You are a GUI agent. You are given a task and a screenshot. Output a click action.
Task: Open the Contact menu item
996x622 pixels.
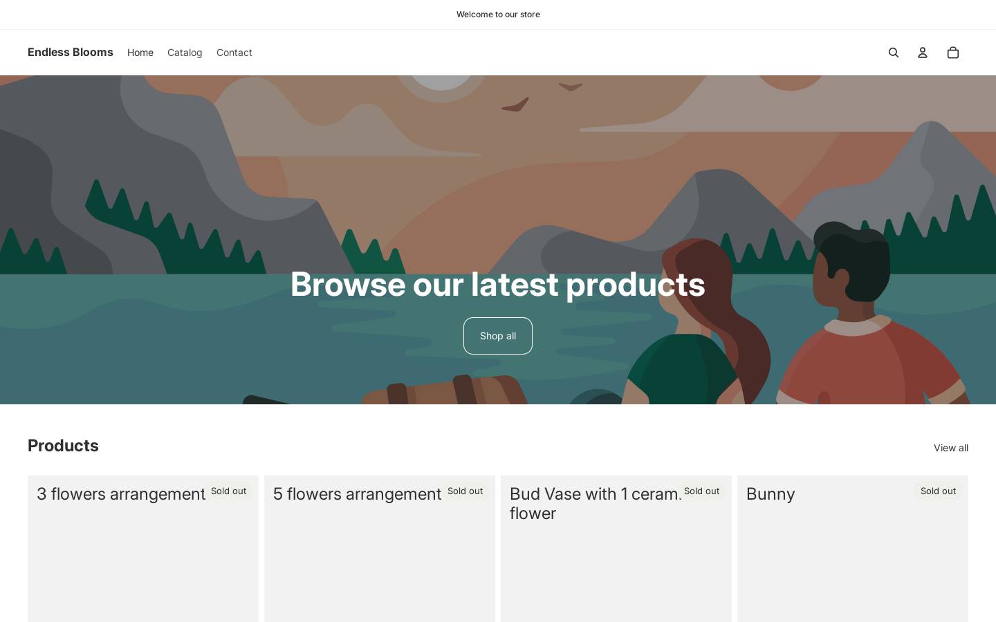click(x=234, y=53)
